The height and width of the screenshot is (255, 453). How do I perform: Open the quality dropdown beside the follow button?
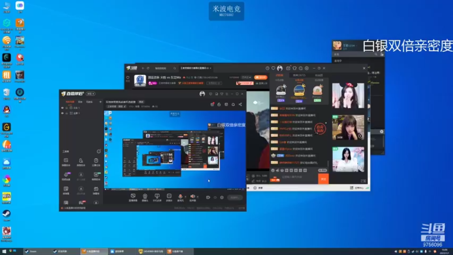(x=246, y=78)
